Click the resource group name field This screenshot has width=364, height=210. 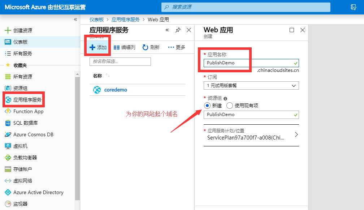[x=251, y=115]
